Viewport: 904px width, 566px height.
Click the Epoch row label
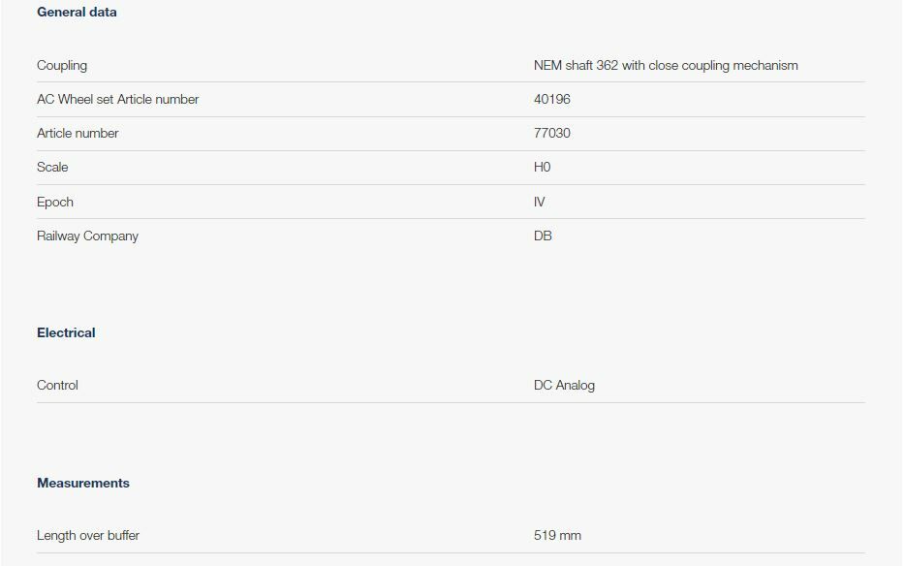(x=55, y=203)
